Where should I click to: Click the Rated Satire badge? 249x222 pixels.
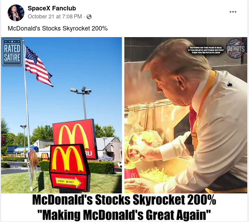(x=12, y=52)
